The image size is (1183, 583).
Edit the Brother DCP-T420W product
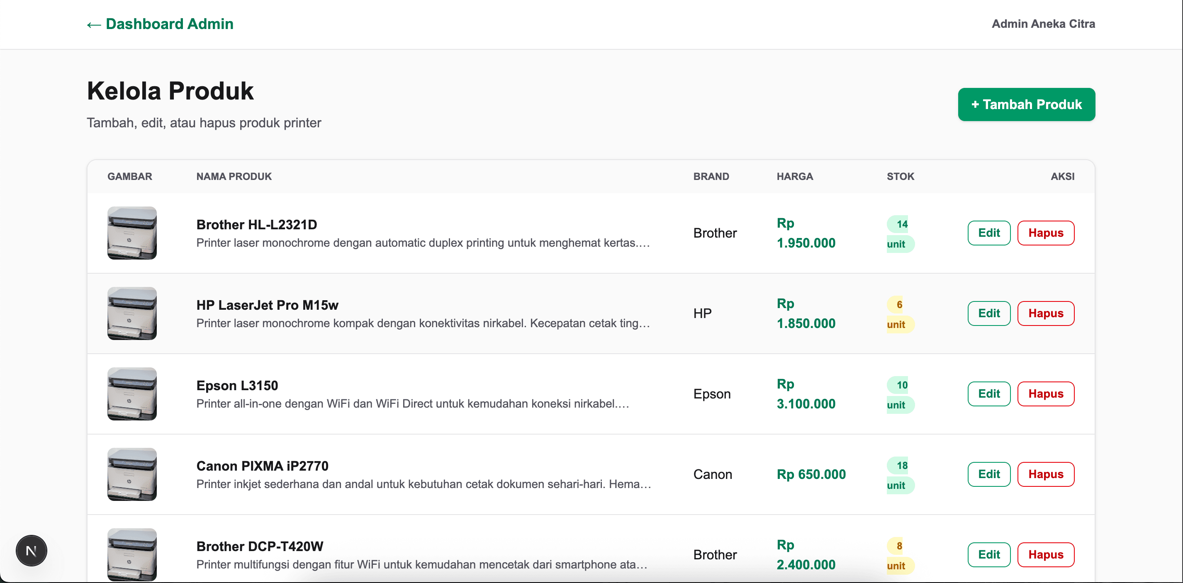[x=989, y=554]
